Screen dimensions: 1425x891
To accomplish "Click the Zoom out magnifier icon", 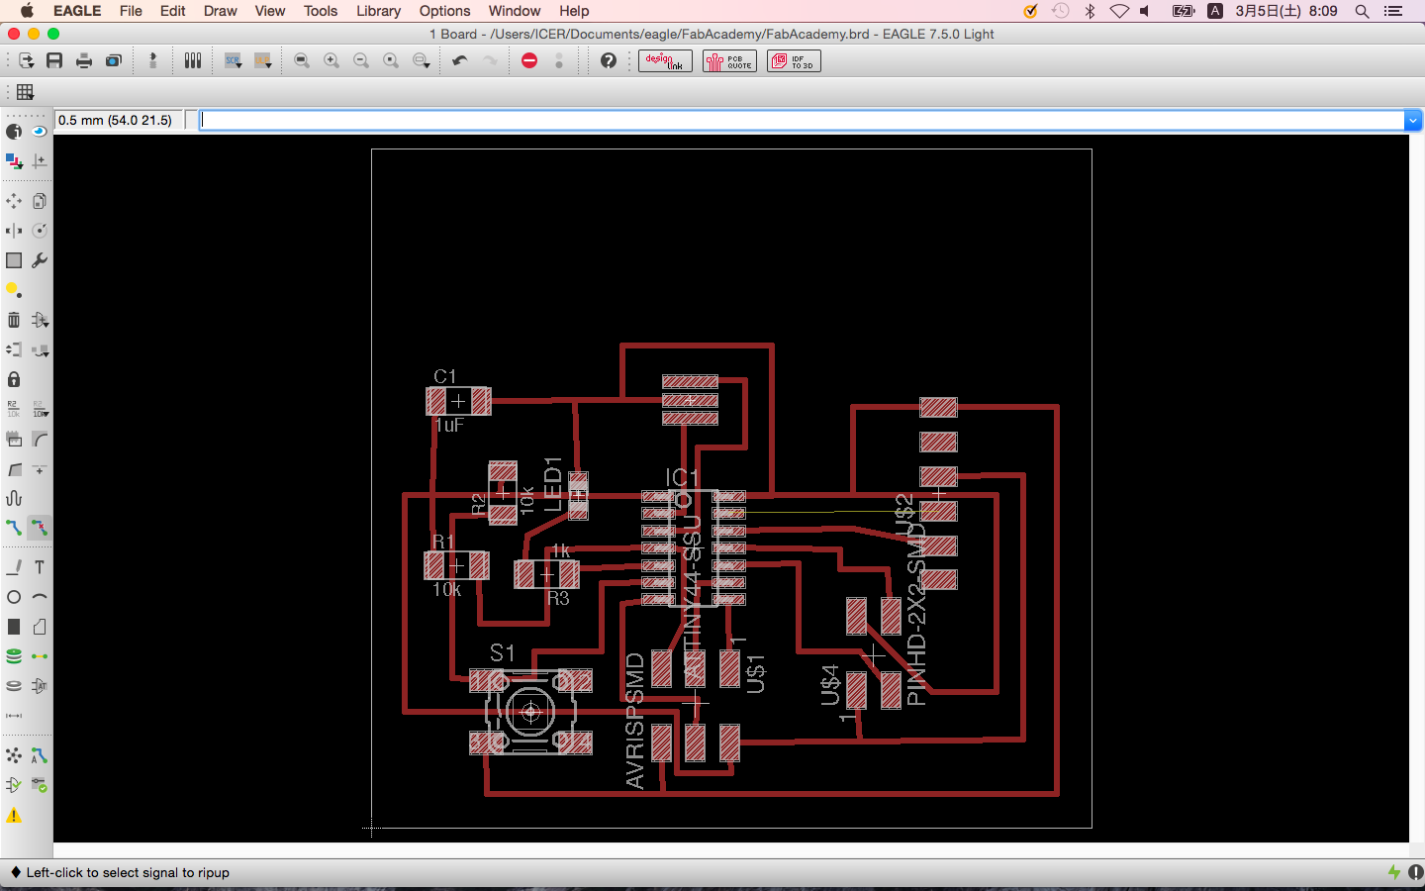I will click(x=361, y=60).
